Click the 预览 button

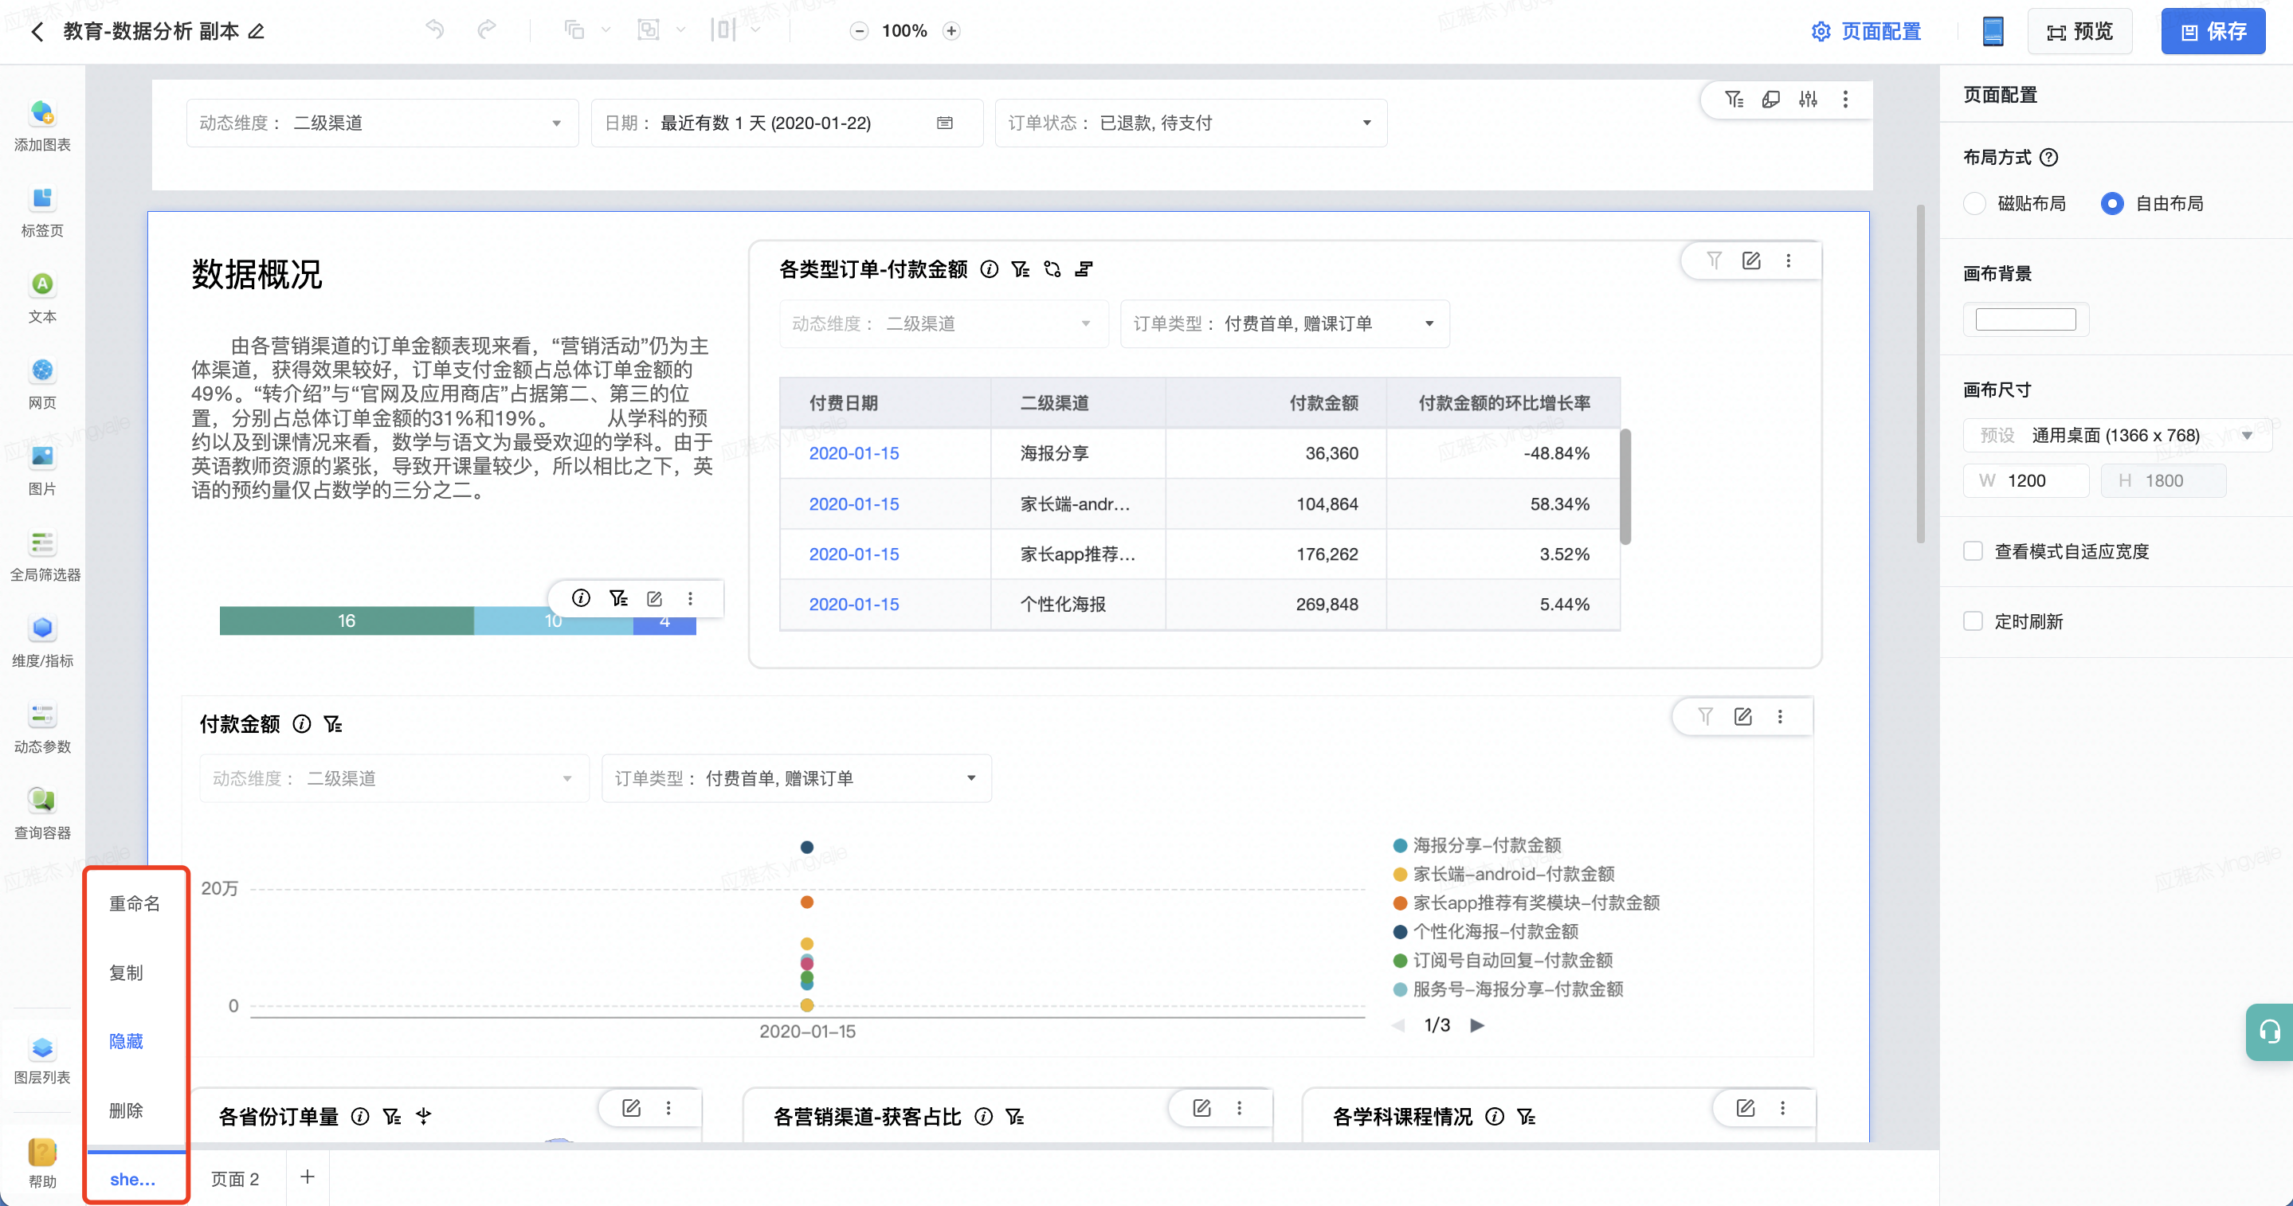pyautogui.click(x=2079, y=32)
